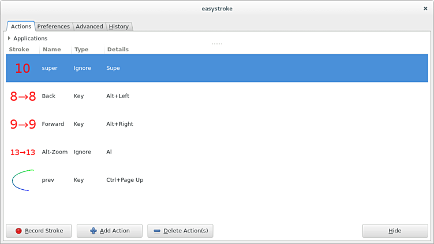The width and height of the screenshot is (434, 244).
Task: Sort by the Name column header
Action: pos(51,50)
